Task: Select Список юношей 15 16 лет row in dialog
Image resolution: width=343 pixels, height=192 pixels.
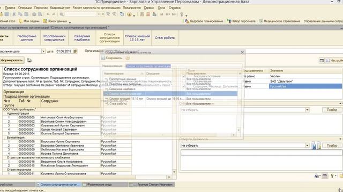Action: click(170, 99)
